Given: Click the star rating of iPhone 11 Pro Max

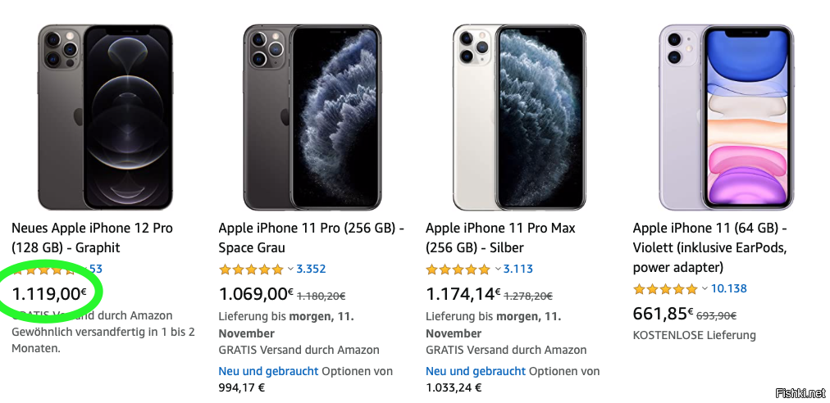Looking at the screenshot, I should [x=458, y=269].
